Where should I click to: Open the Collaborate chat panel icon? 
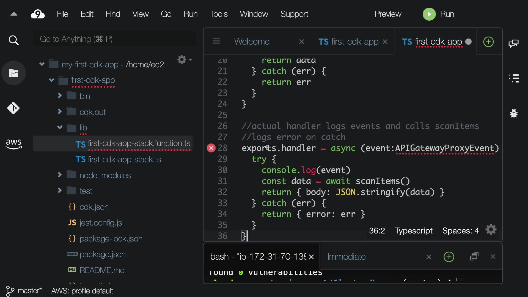(513, 43)
